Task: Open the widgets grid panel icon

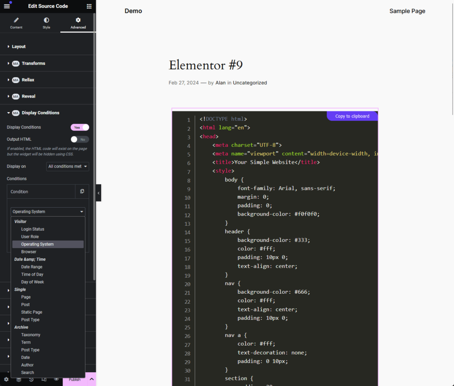Action: [89, 6]
